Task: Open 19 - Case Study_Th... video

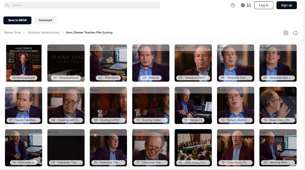Action: [236, 148]
